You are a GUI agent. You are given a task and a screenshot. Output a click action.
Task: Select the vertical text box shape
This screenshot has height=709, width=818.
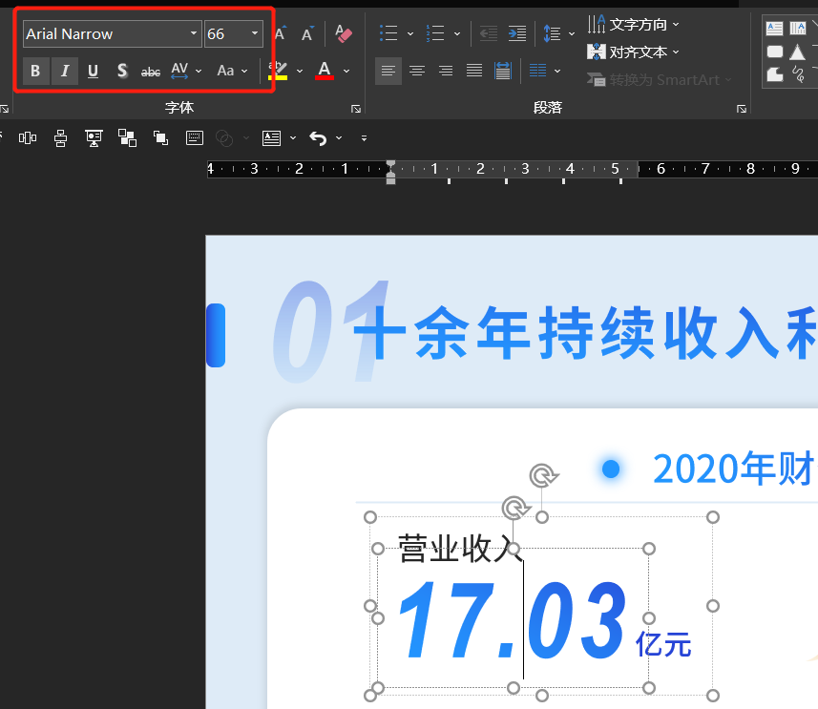click(x=798, y=29)
